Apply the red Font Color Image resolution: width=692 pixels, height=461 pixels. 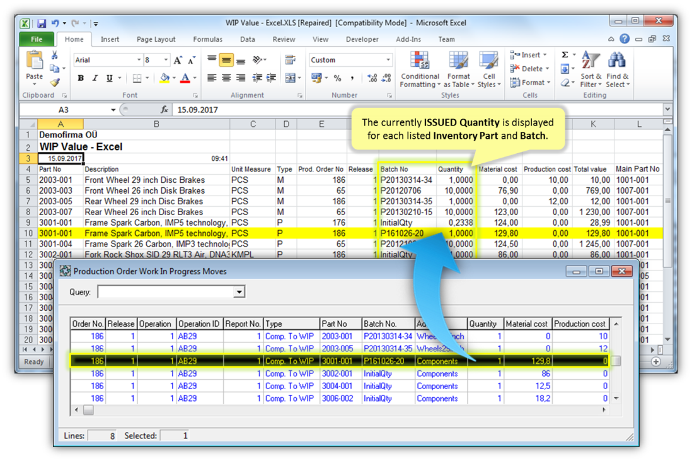tap(185, 78)
